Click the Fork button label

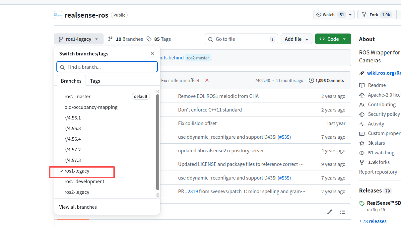[374, 15]
